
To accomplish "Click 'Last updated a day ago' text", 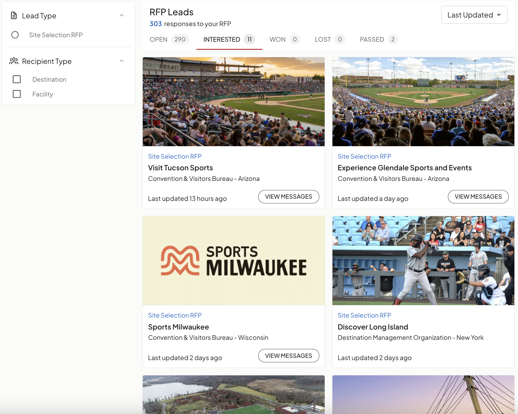I will click(373, 199).
